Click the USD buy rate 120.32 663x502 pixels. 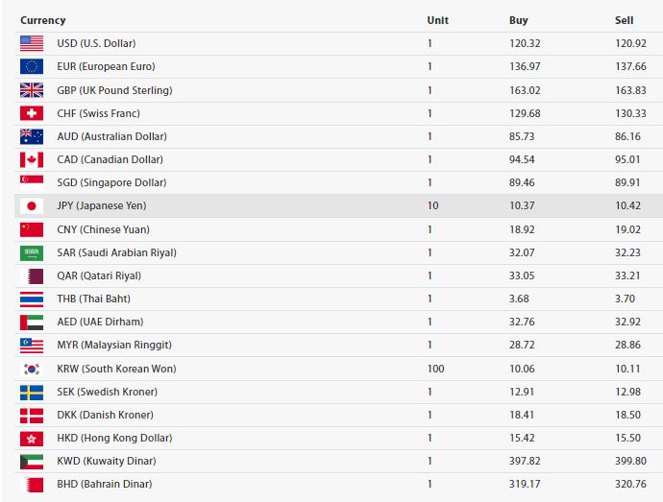coord(525,43)
